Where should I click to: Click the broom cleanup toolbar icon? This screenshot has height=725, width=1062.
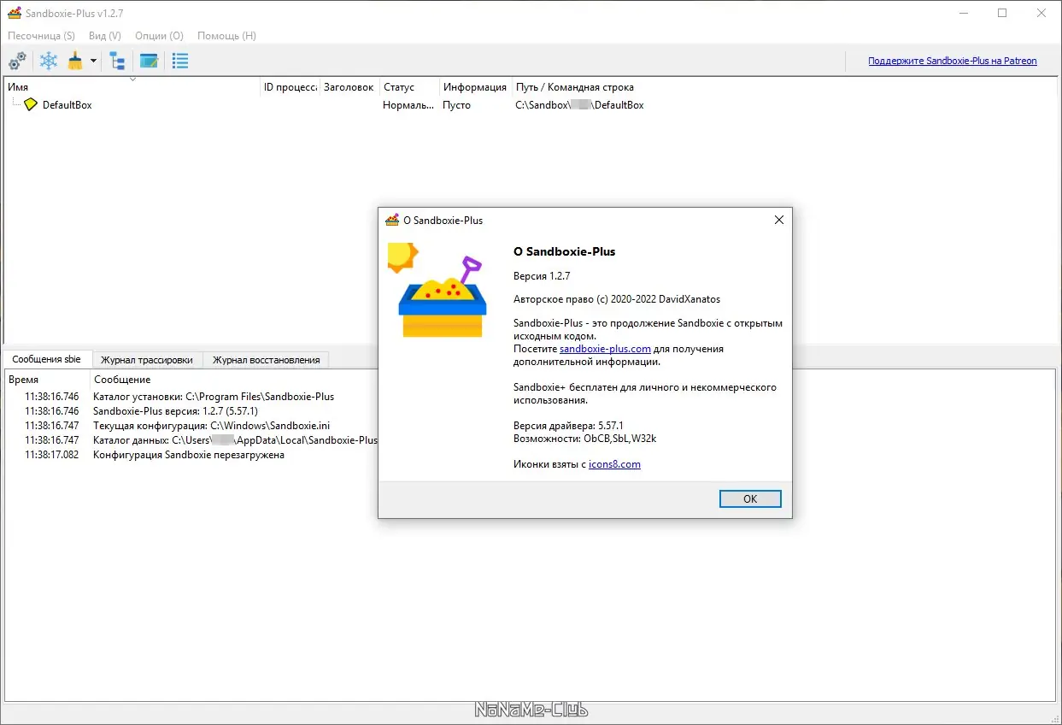[x=75, y=61]
